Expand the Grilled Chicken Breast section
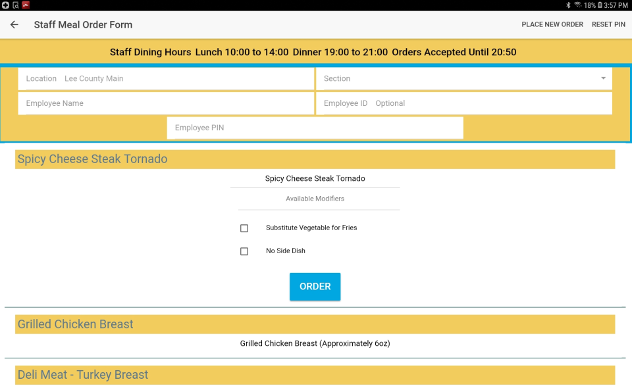Image resolution: width=632 pixels, height=388 pixels. coord(315,324)
